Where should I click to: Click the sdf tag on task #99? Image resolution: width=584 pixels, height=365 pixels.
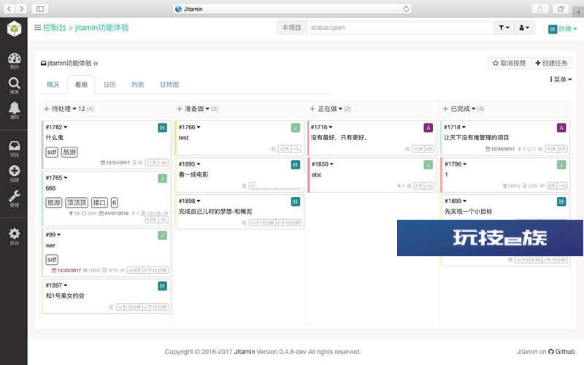(x=52, y=260)
